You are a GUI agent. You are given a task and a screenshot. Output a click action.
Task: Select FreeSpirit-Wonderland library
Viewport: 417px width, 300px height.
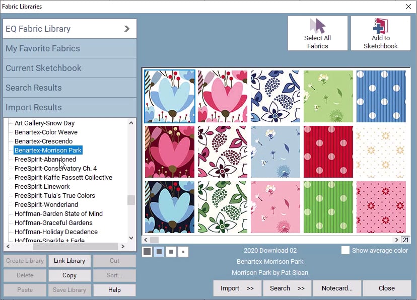46,204
